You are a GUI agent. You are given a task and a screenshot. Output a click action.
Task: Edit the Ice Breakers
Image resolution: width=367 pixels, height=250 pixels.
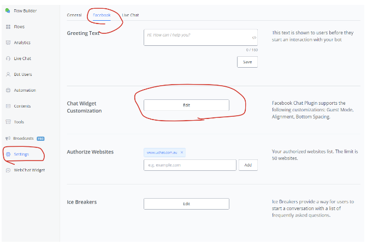(187, 204)
